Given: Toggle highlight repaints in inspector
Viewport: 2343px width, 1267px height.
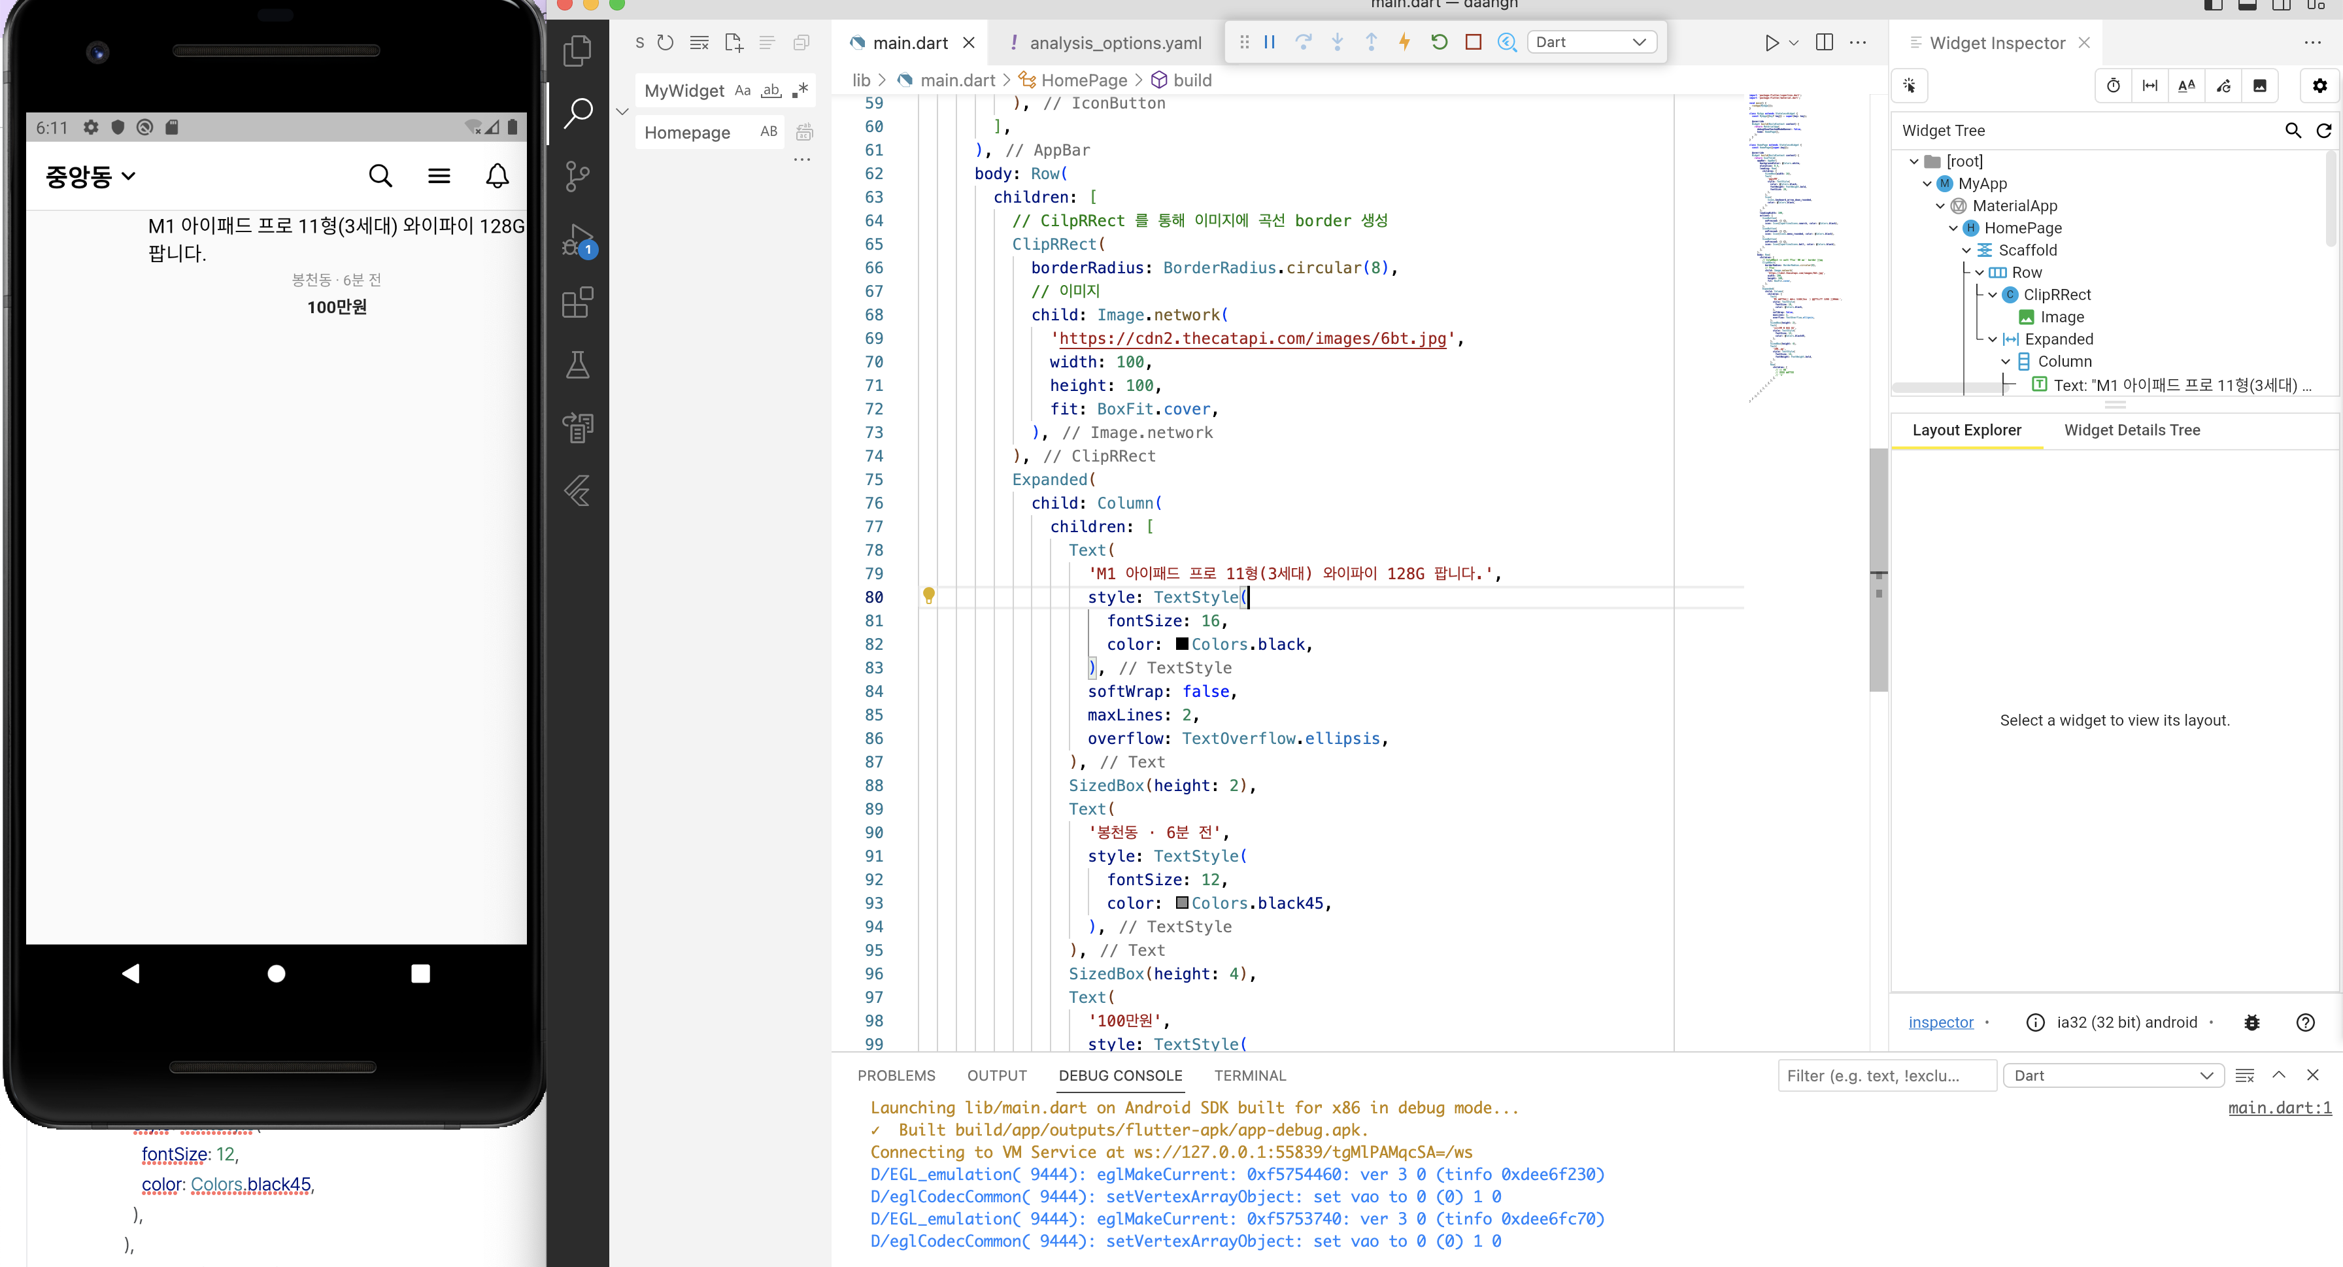Looking at the screenshot, I should (2224, 86).
